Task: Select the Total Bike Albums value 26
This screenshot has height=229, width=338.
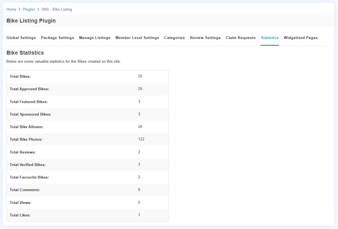Action: (x=140, y=126)
